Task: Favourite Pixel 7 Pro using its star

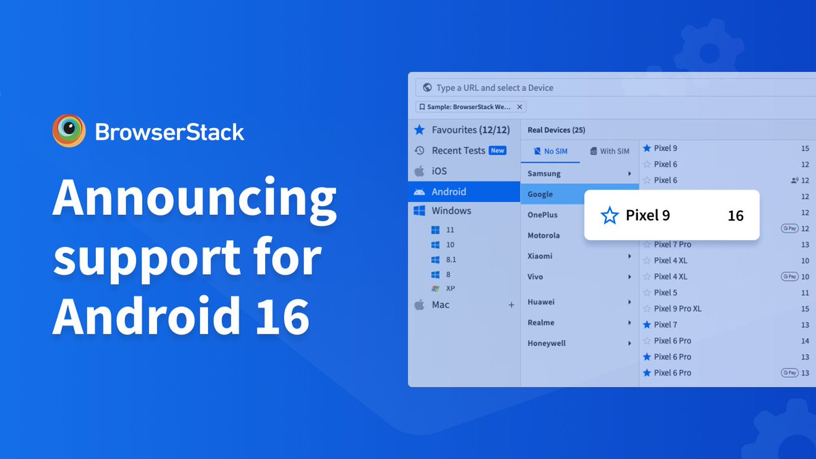Action: point(647,244)
